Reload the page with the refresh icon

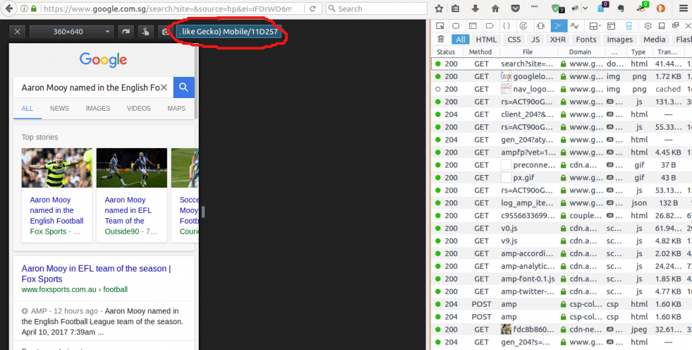pos(313,8)
